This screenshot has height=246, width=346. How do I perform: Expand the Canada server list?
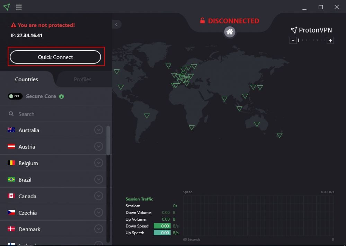[x=99, y=196]
